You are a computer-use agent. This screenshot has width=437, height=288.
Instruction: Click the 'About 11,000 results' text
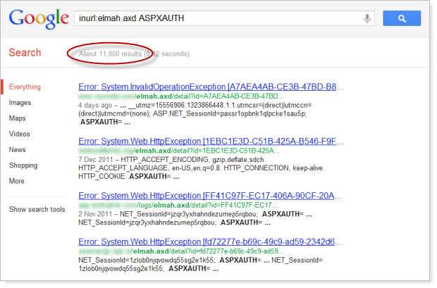[111, 54]
